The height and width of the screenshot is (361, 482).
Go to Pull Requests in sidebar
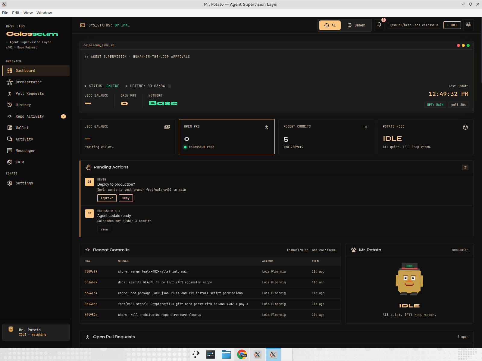pyautogui.click(x=36, y=94)
